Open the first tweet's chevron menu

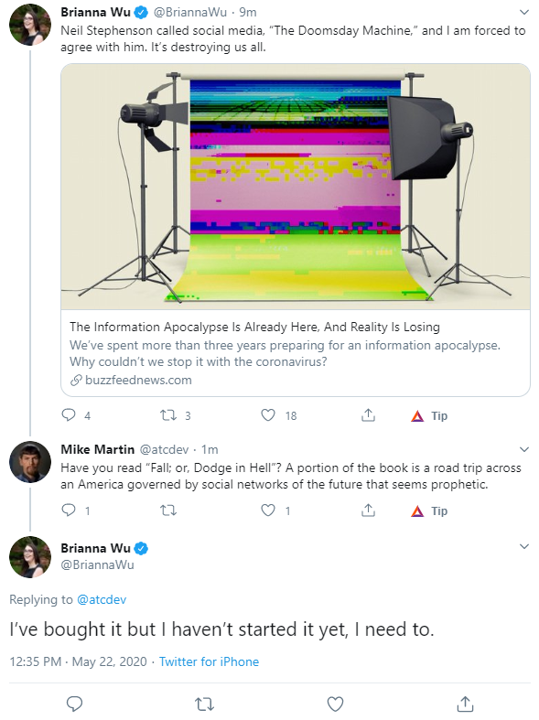(523, 12)
